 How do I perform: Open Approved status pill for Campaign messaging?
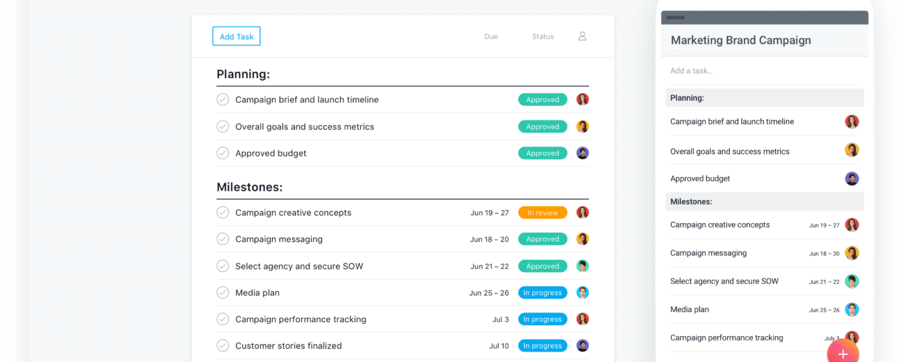click(x=542, y=240)
